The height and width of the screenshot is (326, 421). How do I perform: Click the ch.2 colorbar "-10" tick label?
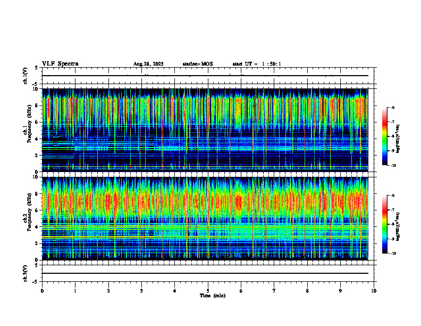point(392,253)
